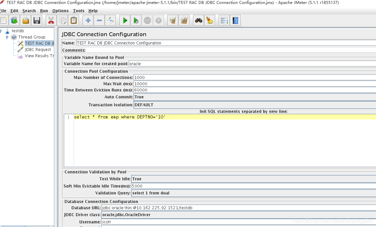Open the File menu

(3, 11)
